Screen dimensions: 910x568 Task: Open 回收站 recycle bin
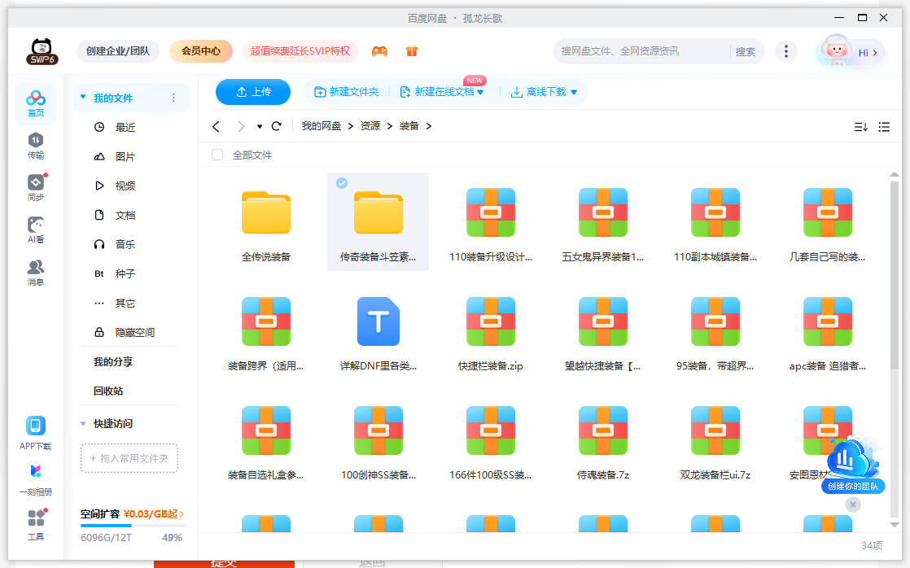click(x=108, y=391)
